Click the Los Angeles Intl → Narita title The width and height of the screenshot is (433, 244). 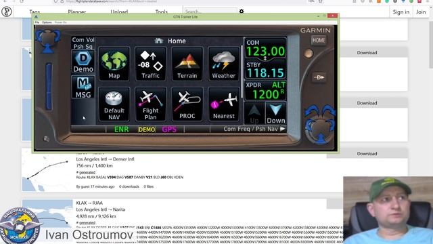[101, 209]
